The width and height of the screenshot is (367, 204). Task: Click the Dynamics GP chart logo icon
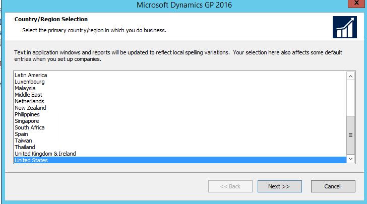[344, 27]
